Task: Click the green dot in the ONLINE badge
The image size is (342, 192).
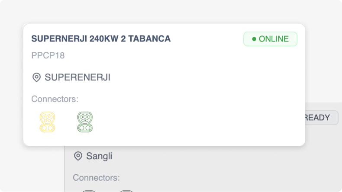Action: pos(254,39)
